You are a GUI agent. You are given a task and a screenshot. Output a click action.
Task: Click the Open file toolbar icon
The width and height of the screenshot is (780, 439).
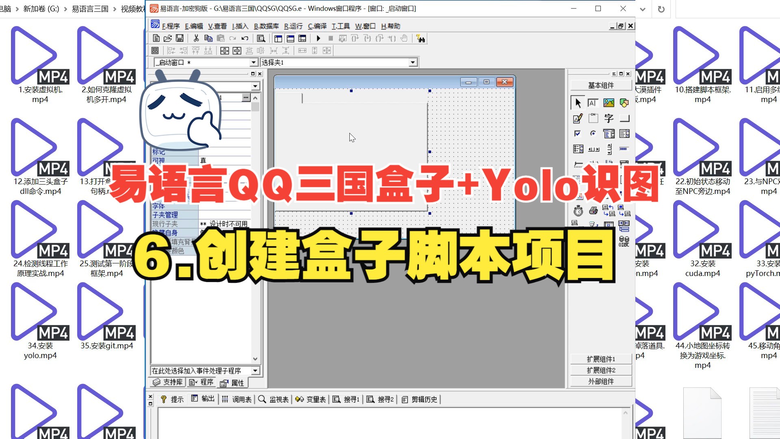pos(168,38)
